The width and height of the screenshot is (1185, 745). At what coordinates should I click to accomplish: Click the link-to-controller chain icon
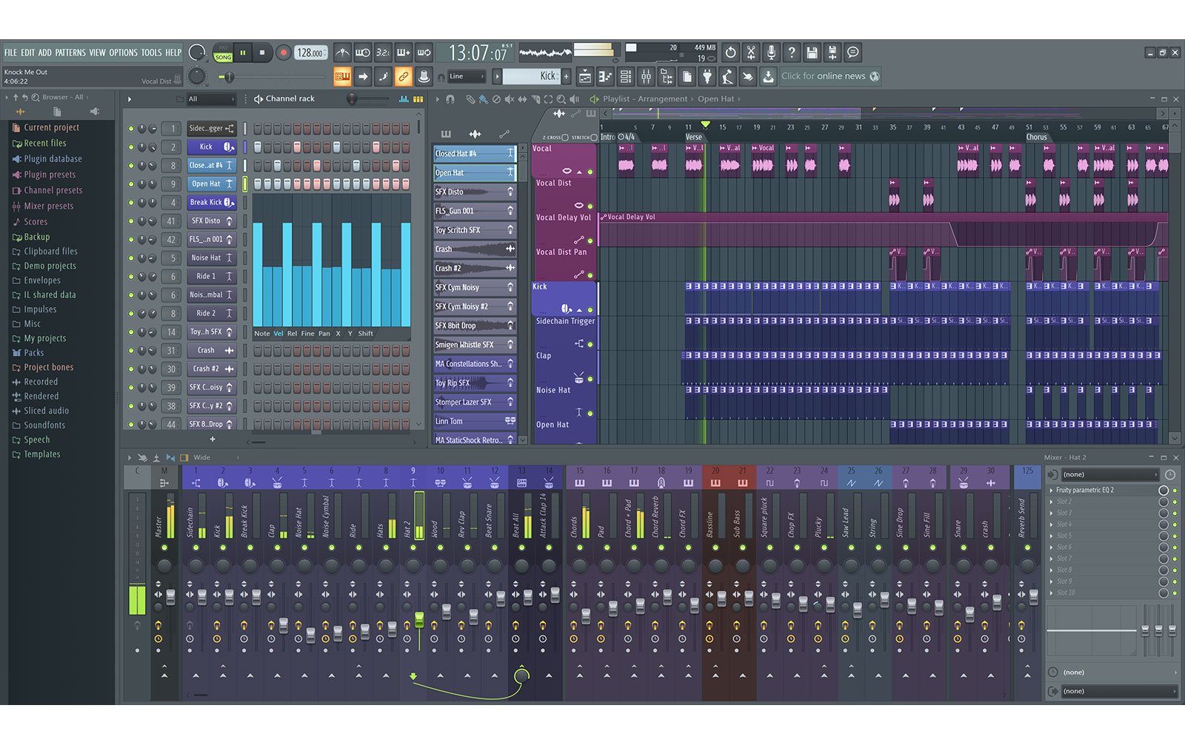coord(403,76)
